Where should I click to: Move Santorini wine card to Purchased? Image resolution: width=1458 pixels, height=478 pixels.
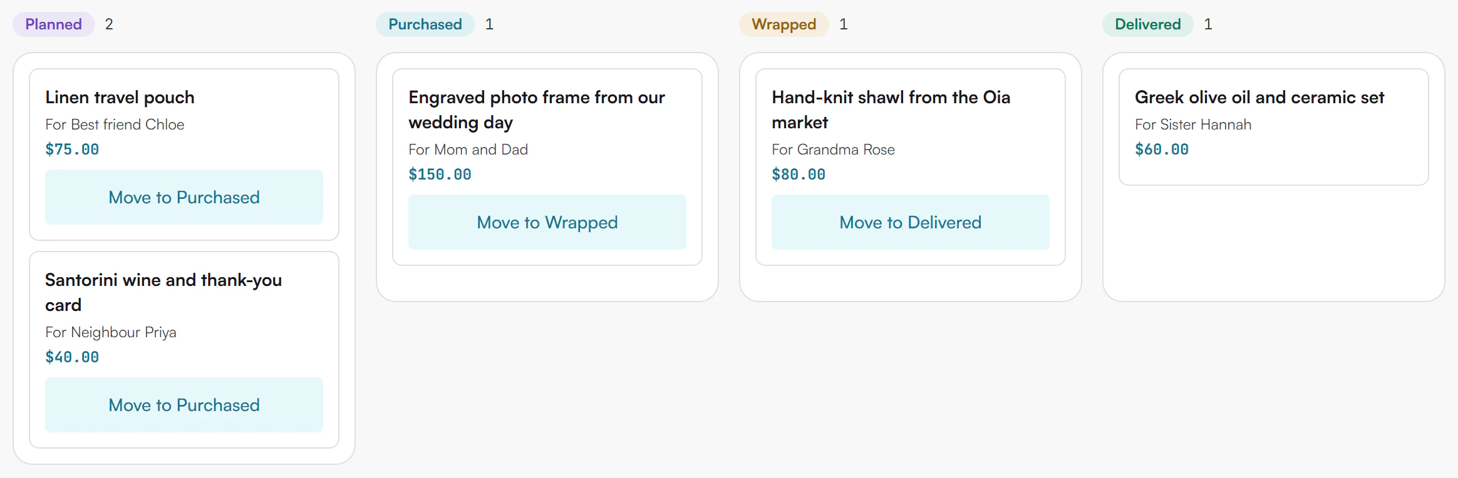click(x=184, y=405)
